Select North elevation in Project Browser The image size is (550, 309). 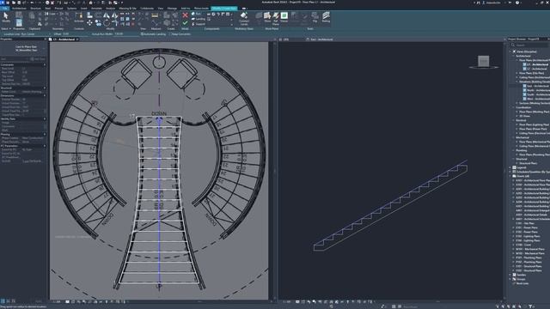(x=536, y=90)
